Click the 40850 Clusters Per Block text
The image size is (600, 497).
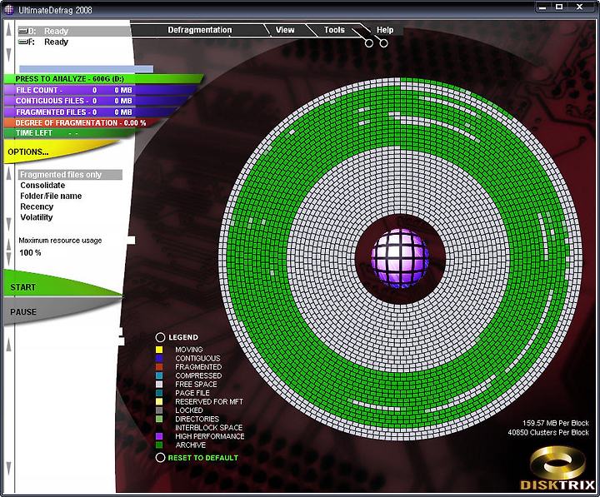pyautogui.click(x=548, y=432)
